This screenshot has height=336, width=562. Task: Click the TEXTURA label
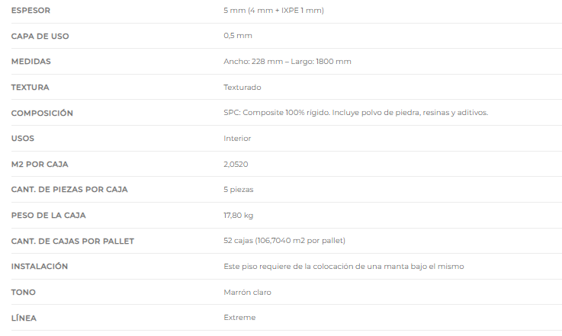tap(30, 88)
